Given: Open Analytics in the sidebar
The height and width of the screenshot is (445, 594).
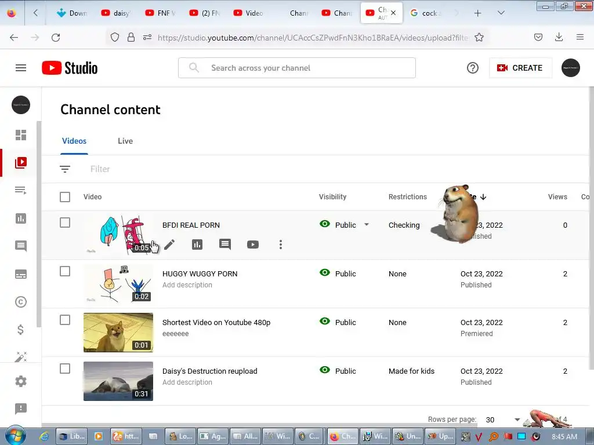Looking at the screenshot, I should [21, 218].
